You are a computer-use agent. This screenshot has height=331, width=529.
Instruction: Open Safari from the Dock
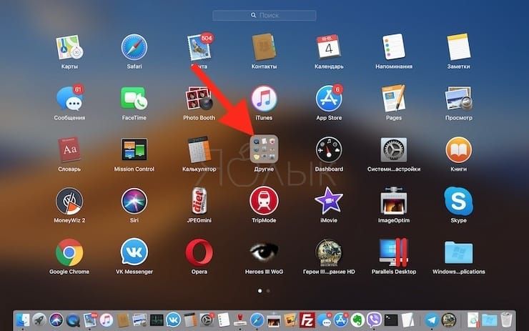[257, 320]
